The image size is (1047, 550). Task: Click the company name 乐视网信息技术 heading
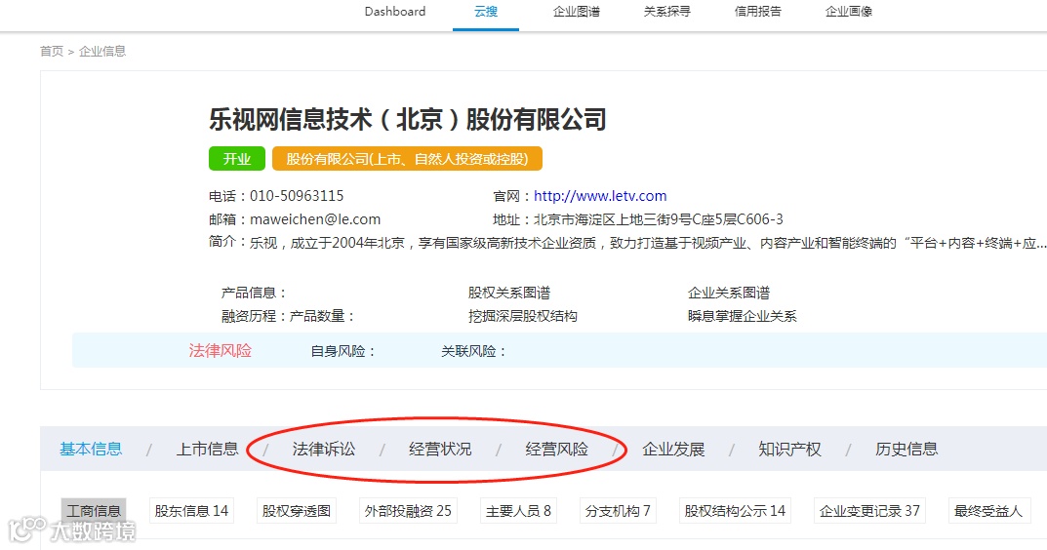pyautogui.click(x=407, y=120)
